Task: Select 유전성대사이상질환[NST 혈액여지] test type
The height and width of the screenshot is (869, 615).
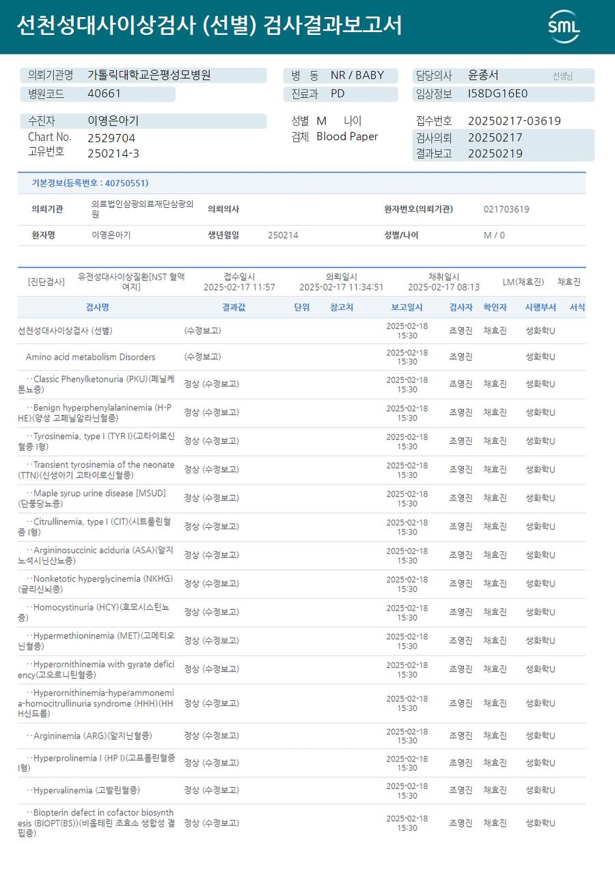Action: click(x=131, y=282)
